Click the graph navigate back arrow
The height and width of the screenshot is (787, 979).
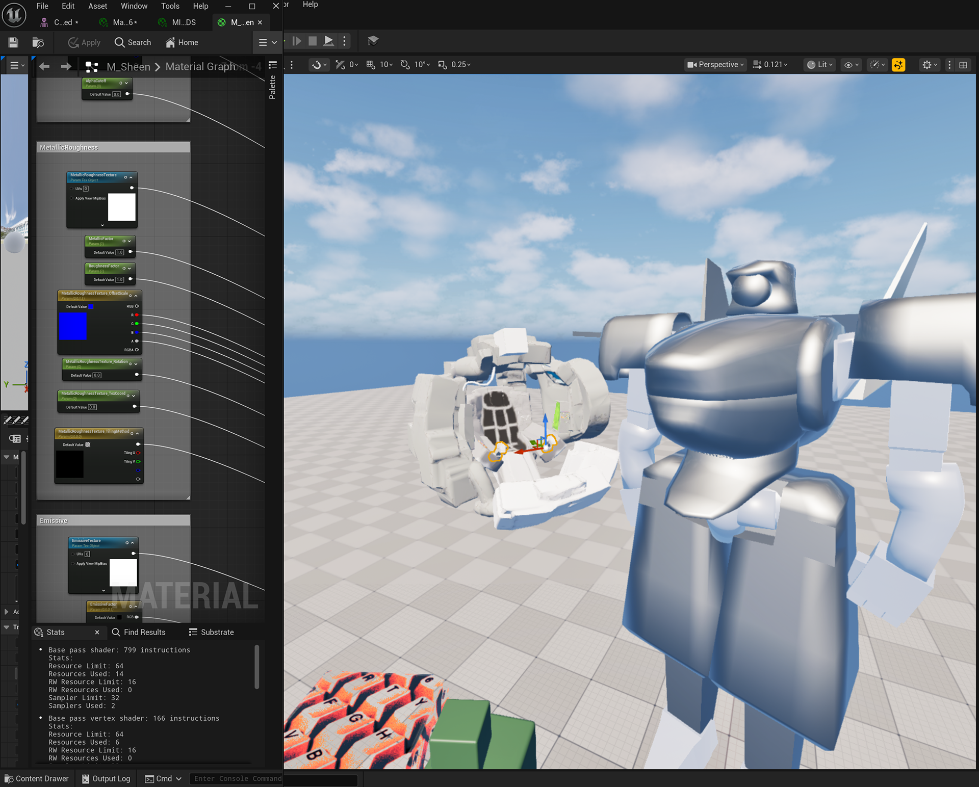[44, 66]
